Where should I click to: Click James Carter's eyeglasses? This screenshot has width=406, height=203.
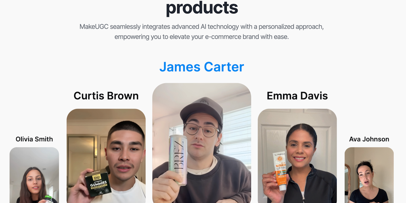tap(202, 130)
